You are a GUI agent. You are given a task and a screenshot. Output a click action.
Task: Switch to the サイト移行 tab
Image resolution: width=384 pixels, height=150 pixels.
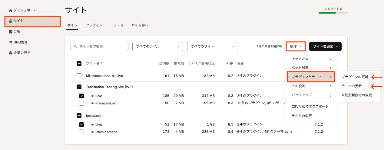point(140,26)
